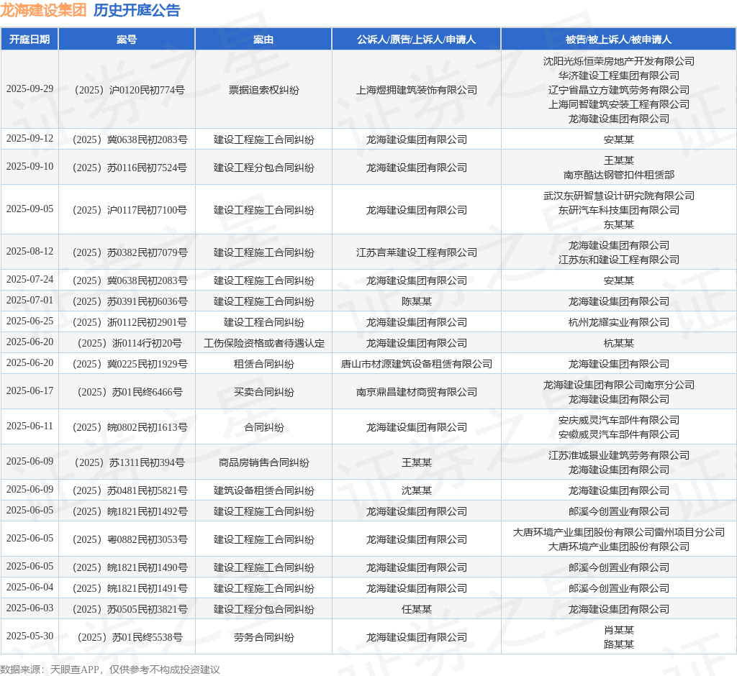
Task: Click defendant 华济建设工程集团有限公司
Action: click(x=618, y=76)
